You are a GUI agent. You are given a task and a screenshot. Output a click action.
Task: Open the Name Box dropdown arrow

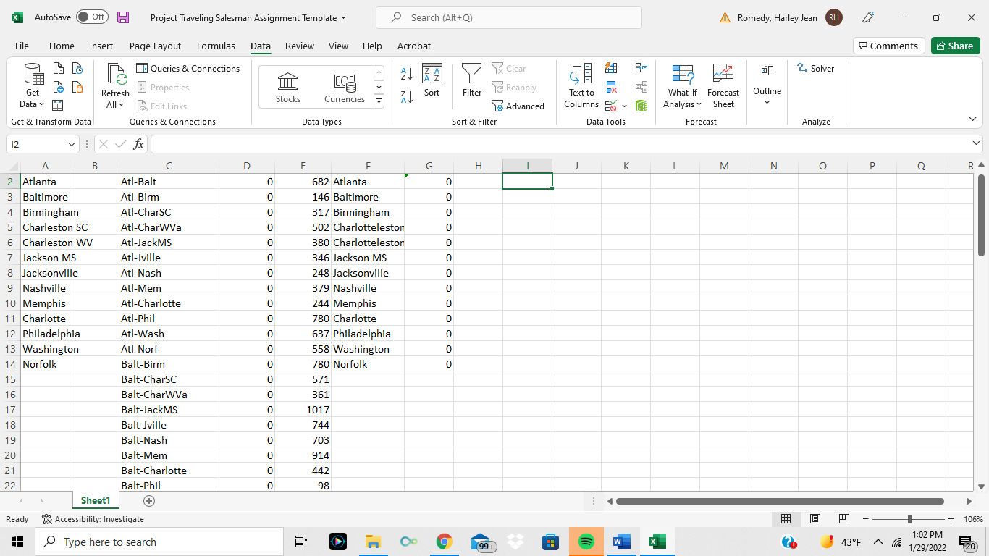click(72, 144)
